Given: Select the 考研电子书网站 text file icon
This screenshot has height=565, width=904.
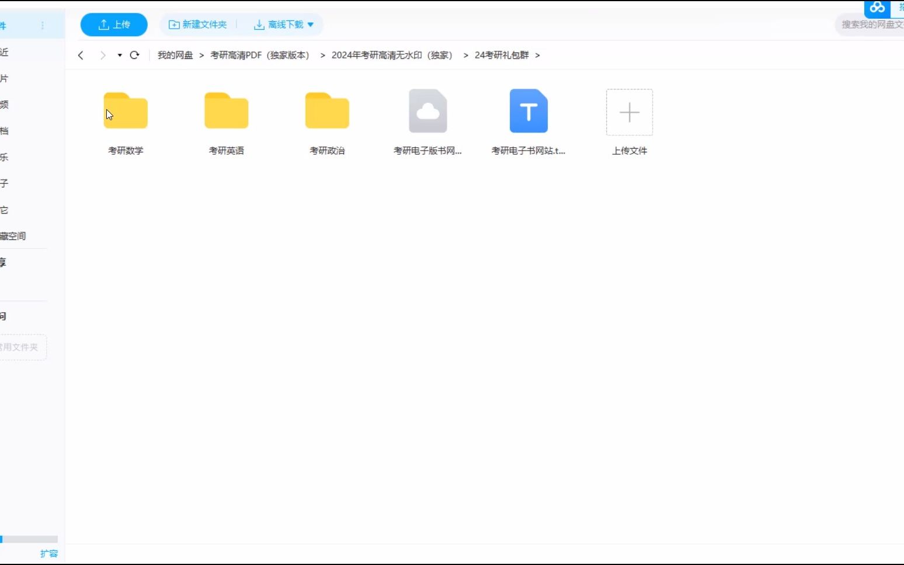Looking at the screenshot, I should tap(529, 111).
